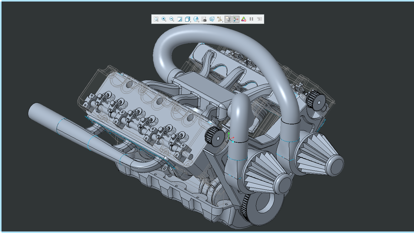Activate the Section View tool
This screenshot has width=414, height=233.
pos(179,19)
